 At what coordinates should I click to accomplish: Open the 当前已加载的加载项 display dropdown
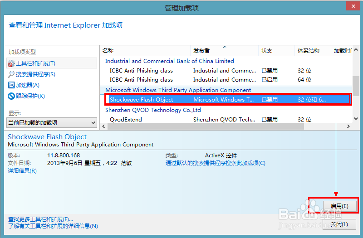tap(52, 122)
